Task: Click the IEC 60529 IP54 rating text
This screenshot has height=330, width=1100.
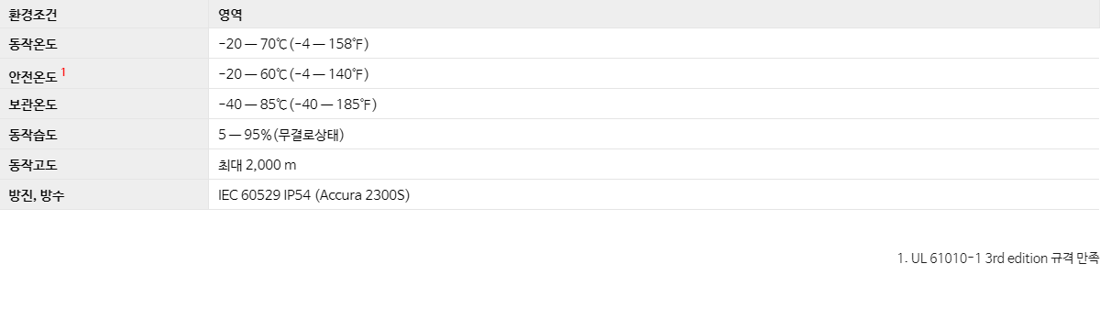Action: click(x=264, y=195)
